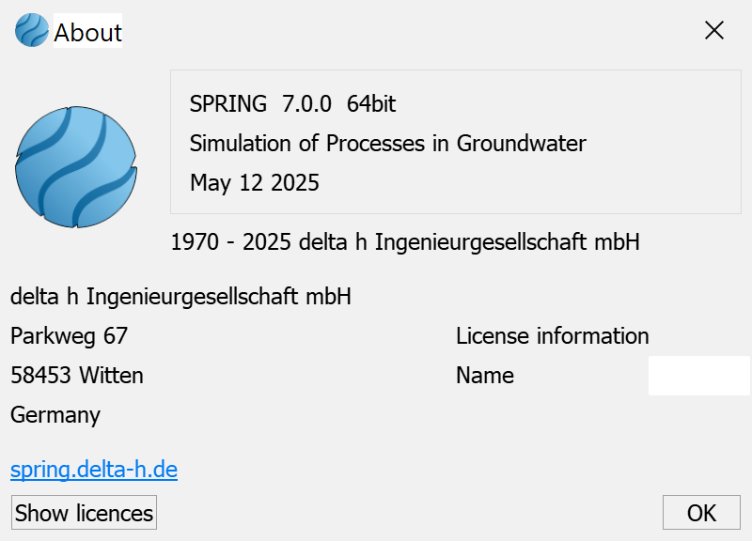Click the Name label under License information
Screen dimensions: 752x541
tap(485, 375)
